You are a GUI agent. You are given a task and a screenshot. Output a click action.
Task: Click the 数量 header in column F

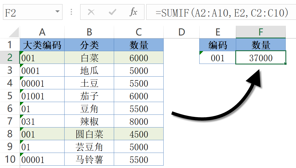[x=261, y=45]
